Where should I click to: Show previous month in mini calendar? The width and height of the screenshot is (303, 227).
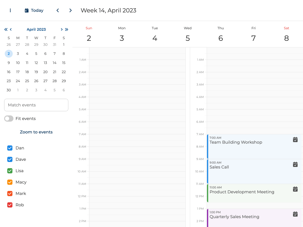(11, 29)
